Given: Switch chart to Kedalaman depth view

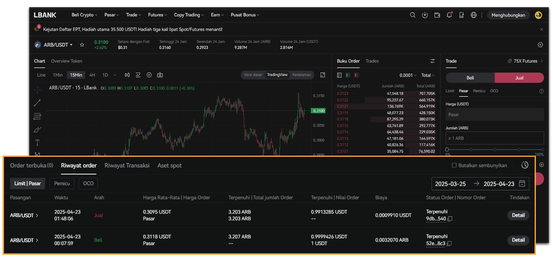Looking at the screenshot, I should click(302, 75).
